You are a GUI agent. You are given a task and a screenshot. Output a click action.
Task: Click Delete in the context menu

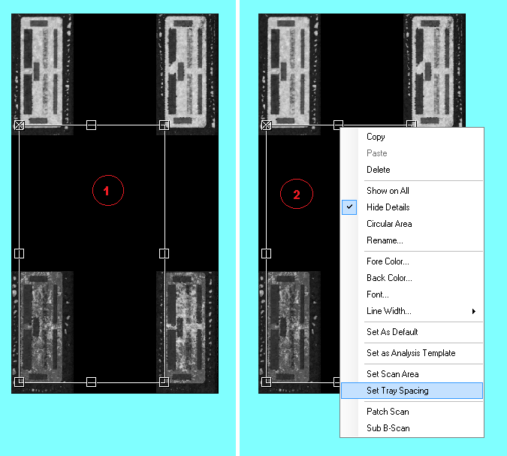tap(378, 170)
